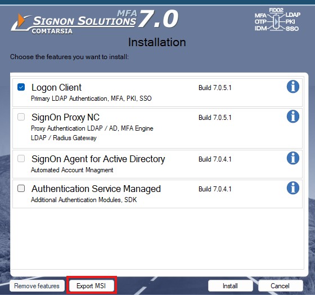This screenshot has width=315, height=295.
Task: Click Build 7.0.5.1 next to Logon Client
Action: pos(215,88)
